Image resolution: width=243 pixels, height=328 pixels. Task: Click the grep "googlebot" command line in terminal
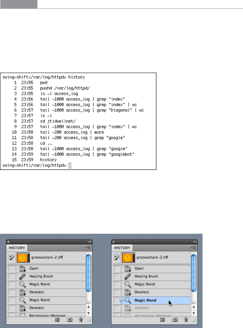point(87,154)
